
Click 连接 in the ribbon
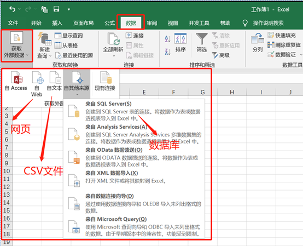pyautogui.click(x=135, y=36)
